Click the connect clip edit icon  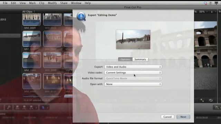[x=17, y=107]
